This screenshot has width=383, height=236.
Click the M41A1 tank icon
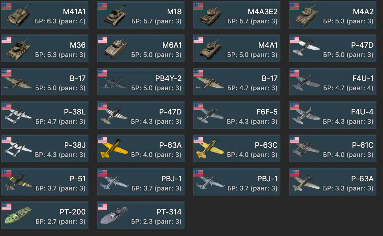tap(19, 16)
